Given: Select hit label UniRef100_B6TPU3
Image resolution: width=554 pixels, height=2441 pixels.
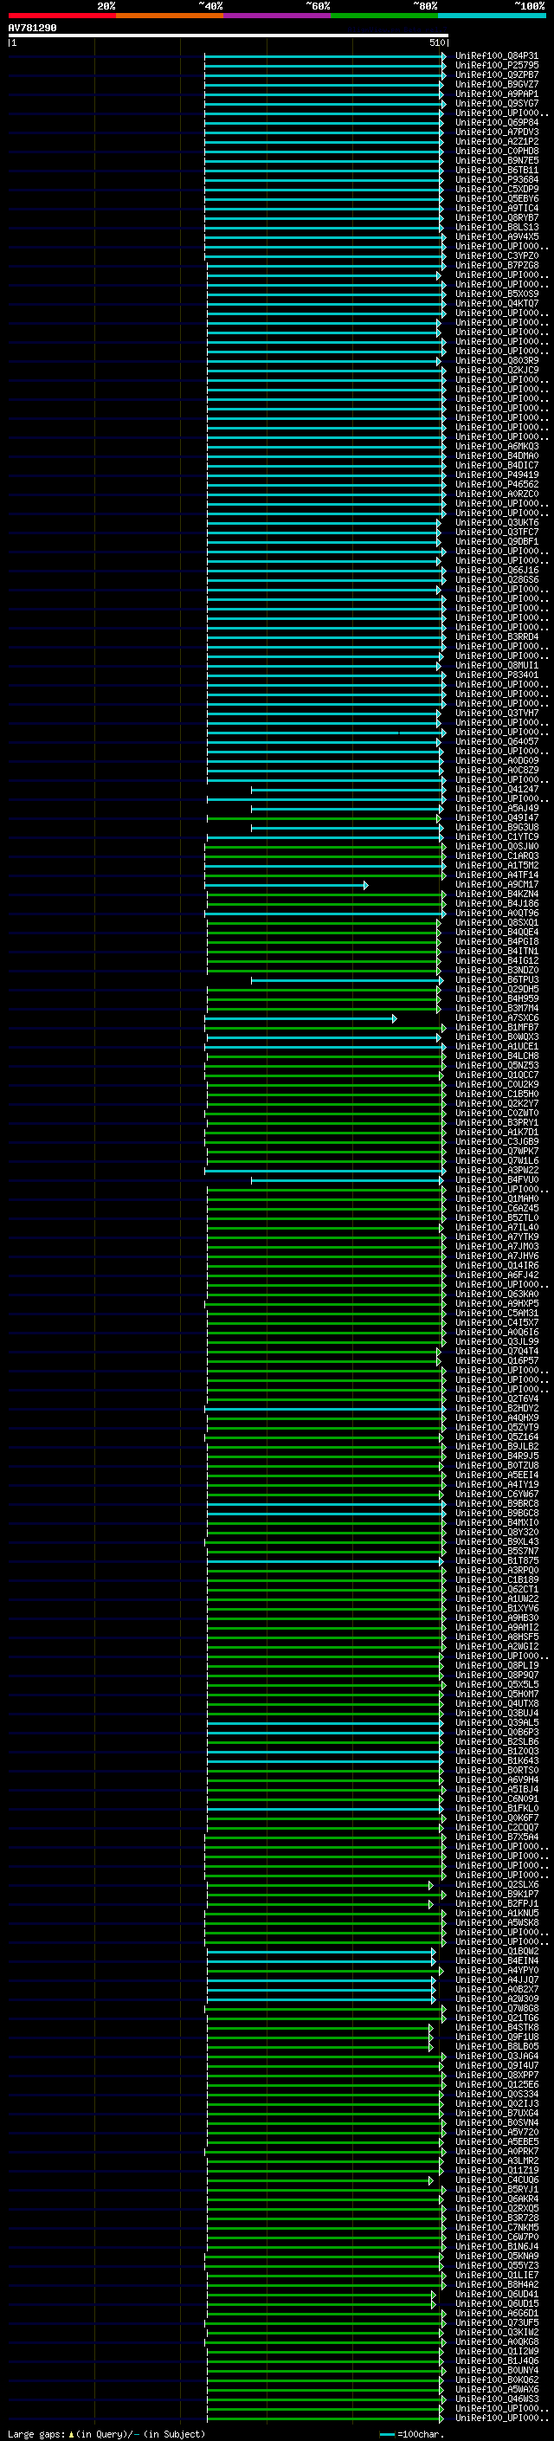Looking at the screenshot, I should [497, 980].
